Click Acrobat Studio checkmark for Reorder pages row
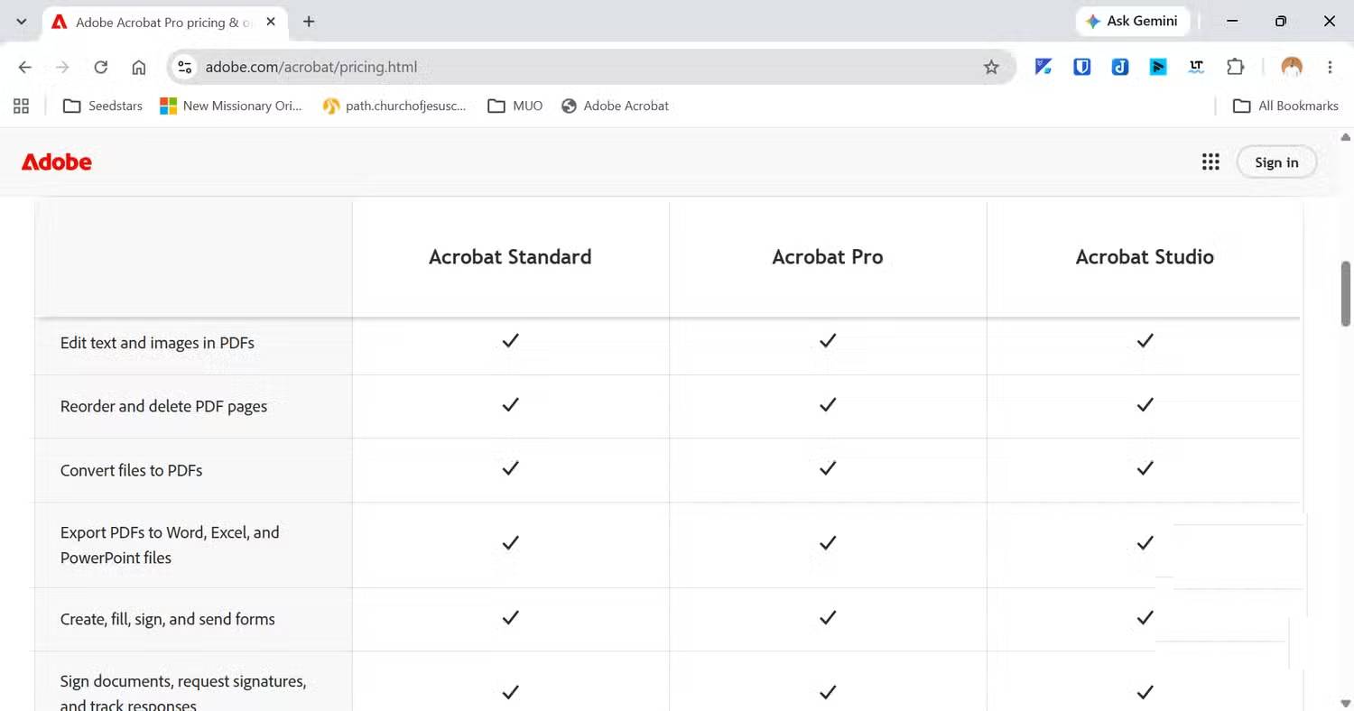The image size is (1354, 711). tap(1145, 405)
